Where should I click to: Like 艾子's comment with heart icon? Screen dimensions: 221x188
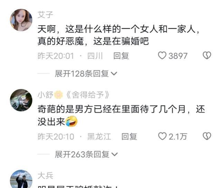[x=162, y=56]
